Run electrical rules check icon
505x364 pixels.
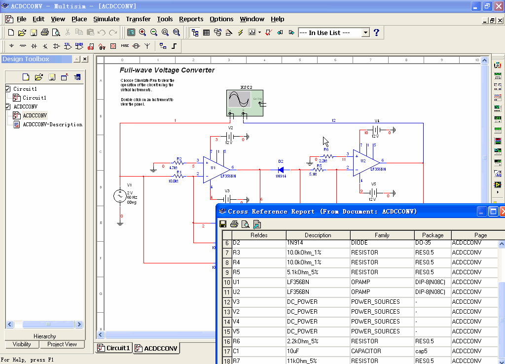coord(269,33)
